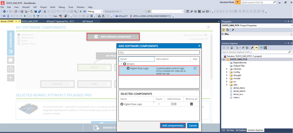Open main.c in Solution Explorer
The image size is (293, 133).
[237, 98]
